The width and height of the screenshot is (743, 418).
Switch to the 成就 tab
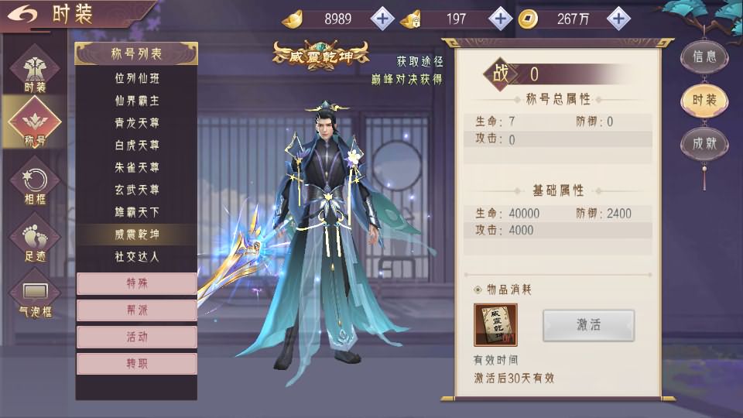coord(704,144)
